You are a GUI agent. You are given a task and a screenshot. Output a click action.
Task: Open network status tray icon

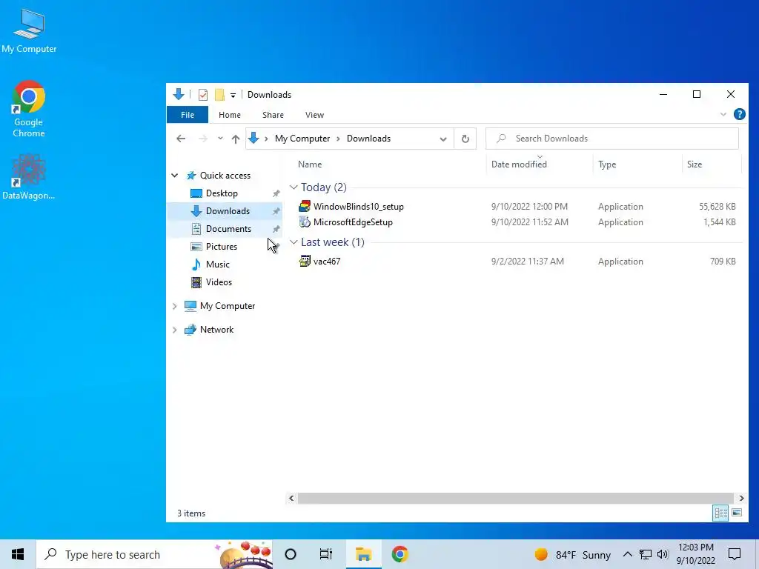pos(645,554)
